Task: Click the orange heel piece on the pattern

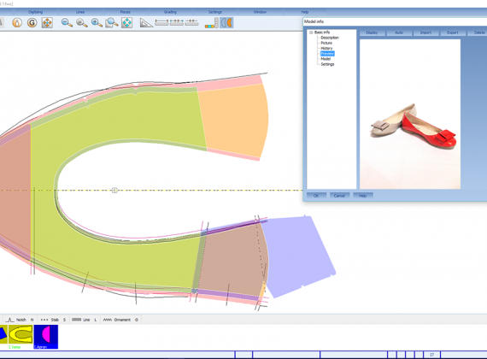Action: pos(234,120)
